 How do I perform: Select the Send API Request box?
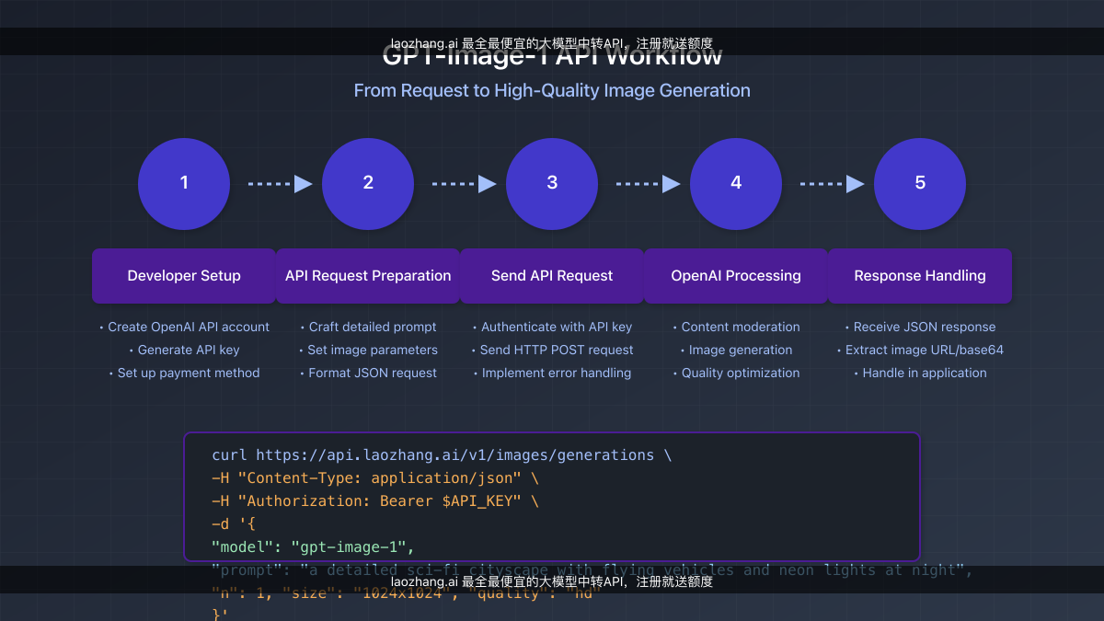click(x=552, y=276)
